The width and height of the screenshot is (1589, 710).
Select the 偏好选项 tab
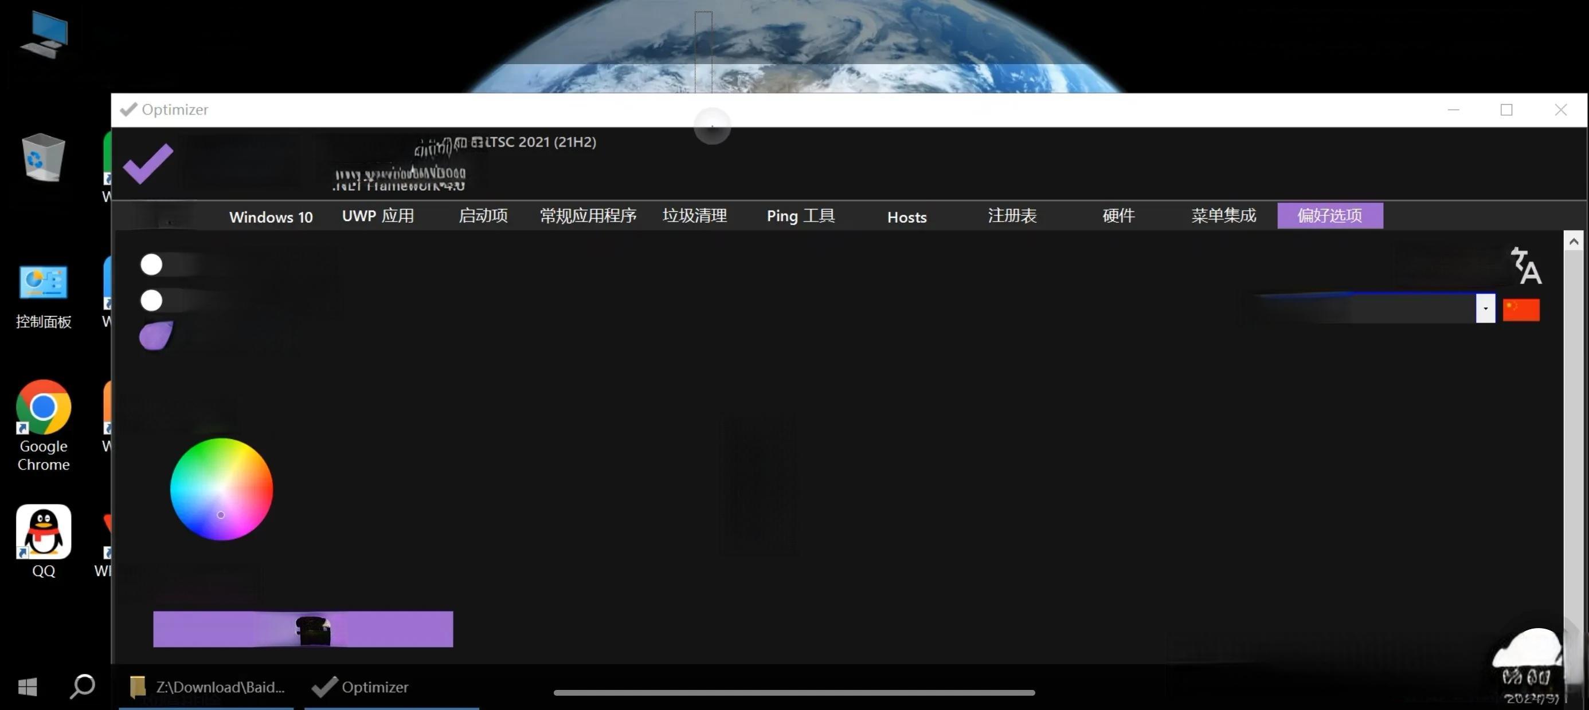[1329, 216]
